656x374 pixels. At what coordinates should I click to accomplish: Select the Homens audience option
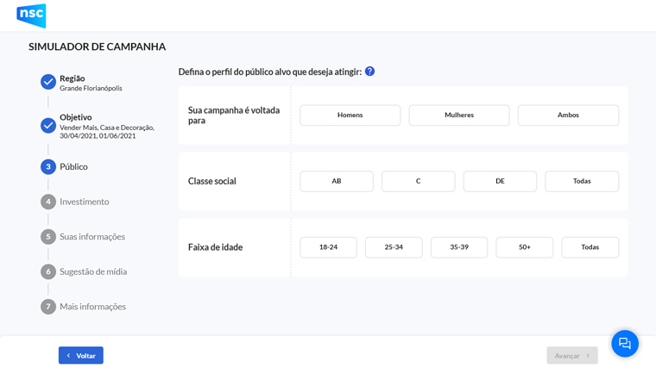click(x=350, y=115)
